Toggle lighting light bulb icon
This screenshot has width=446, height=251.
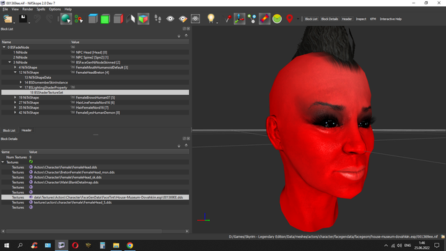[x=210, y=19]
